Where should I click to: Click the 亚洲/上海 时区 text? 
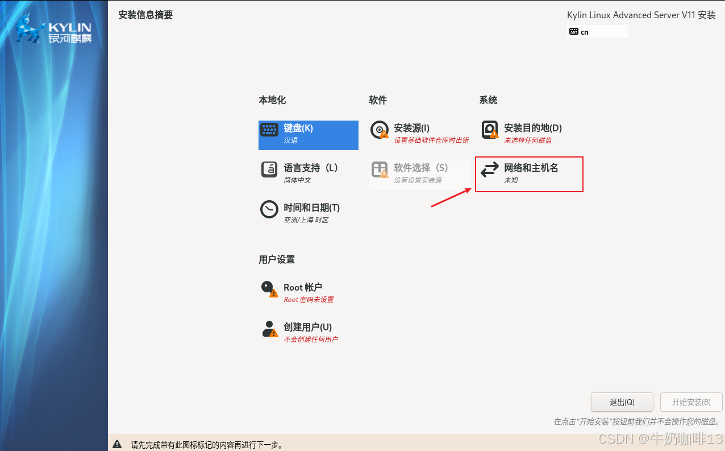pyautogui.click(x=306, y=220)
